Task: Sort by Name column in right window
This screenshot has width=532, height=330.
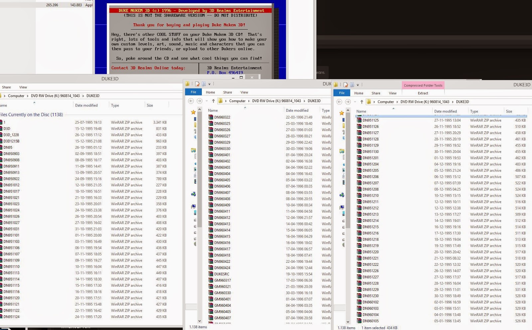Action: 361,111
